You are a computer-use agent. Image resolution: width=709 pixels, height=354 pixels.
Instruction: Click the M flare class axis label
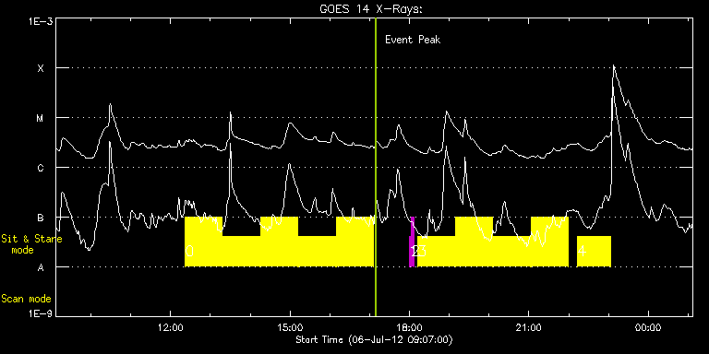(41, 118)
